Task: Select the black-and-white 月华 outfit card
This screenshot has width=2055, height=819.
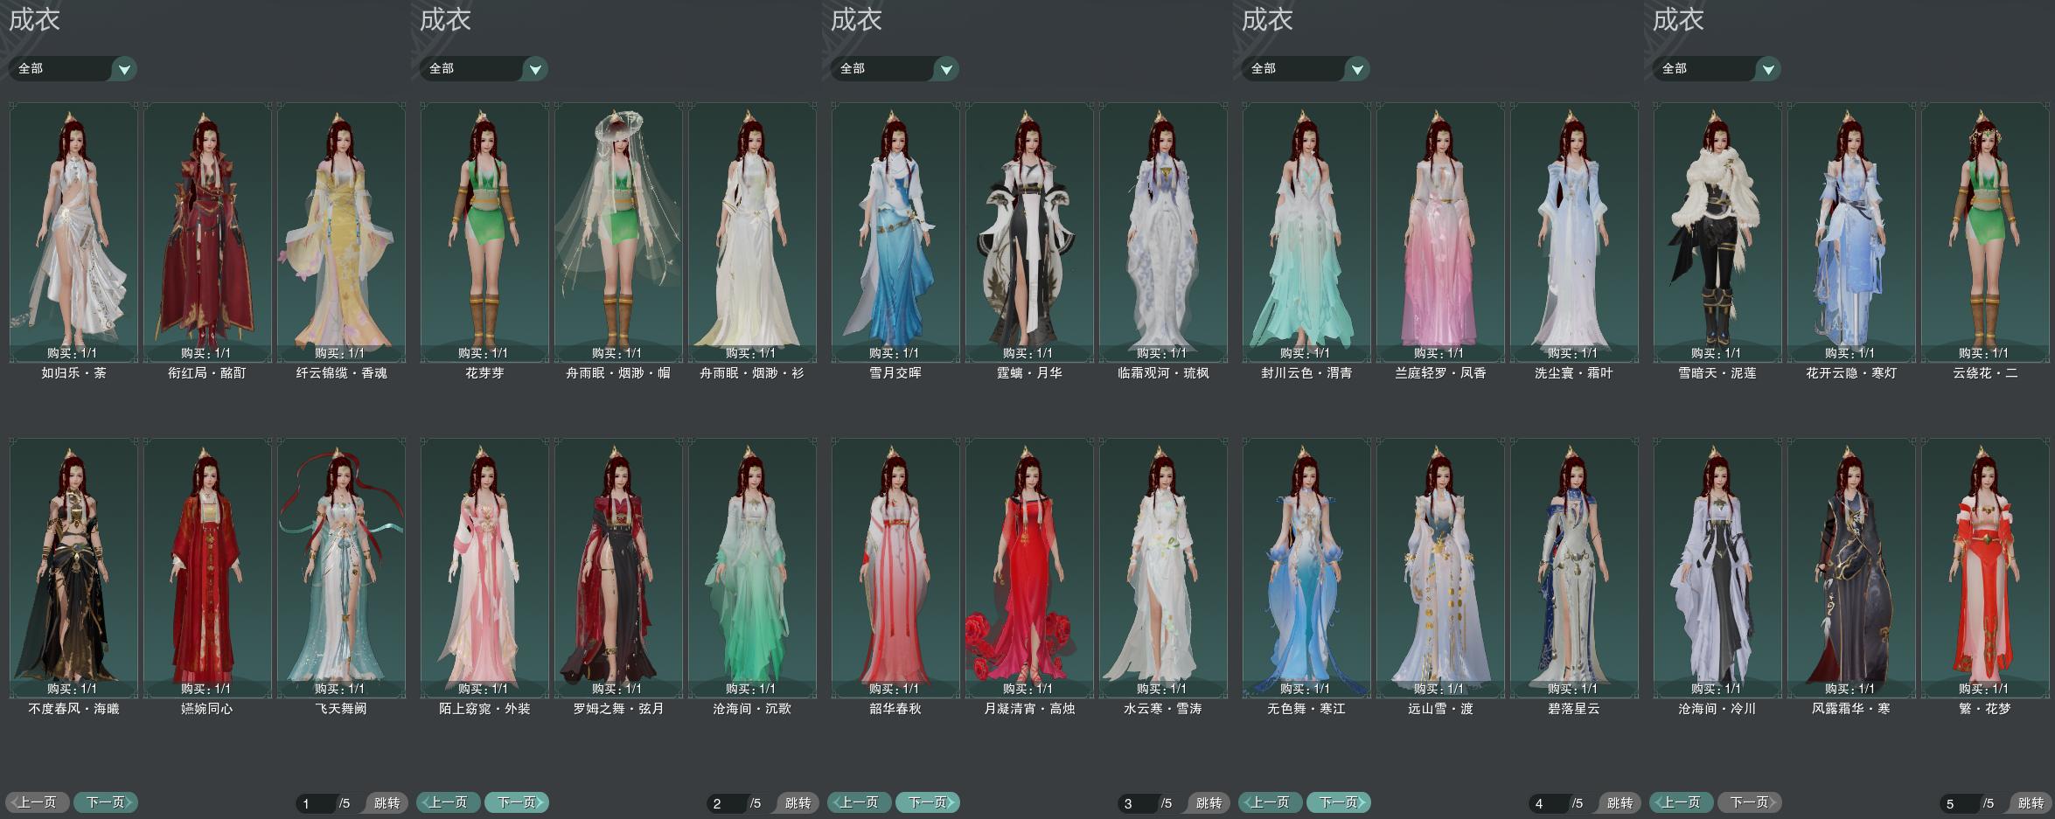Action: (1029, 232)
